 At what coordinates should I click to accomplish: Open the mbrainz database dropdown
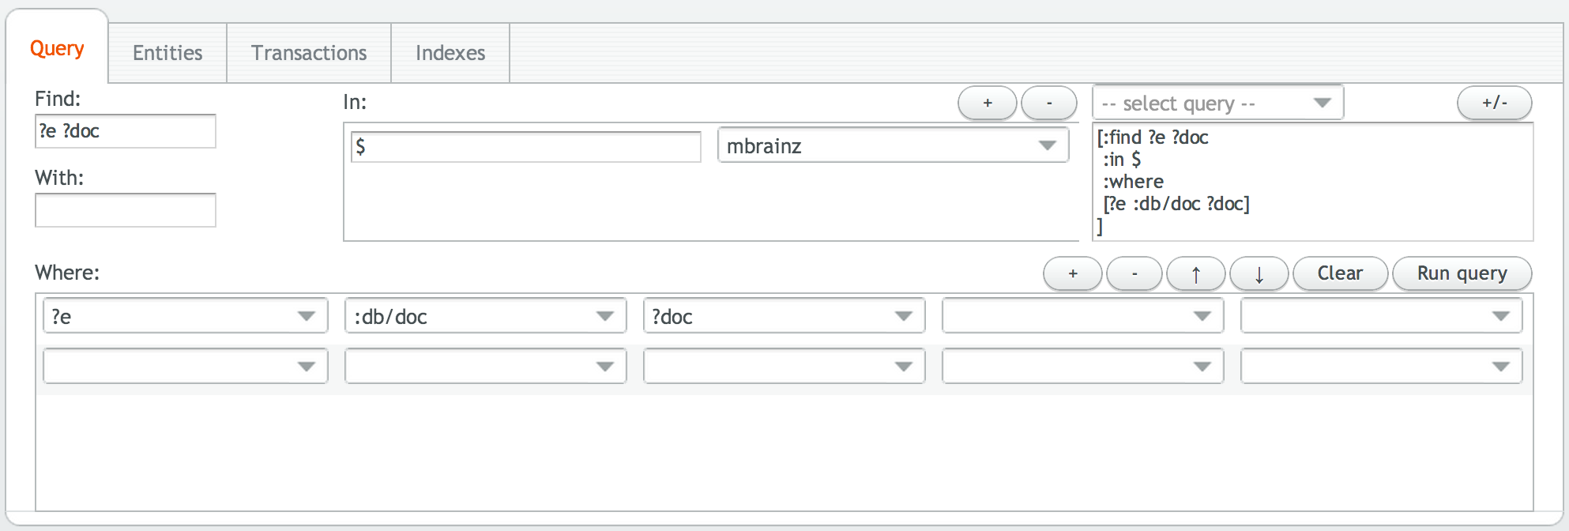893,145
